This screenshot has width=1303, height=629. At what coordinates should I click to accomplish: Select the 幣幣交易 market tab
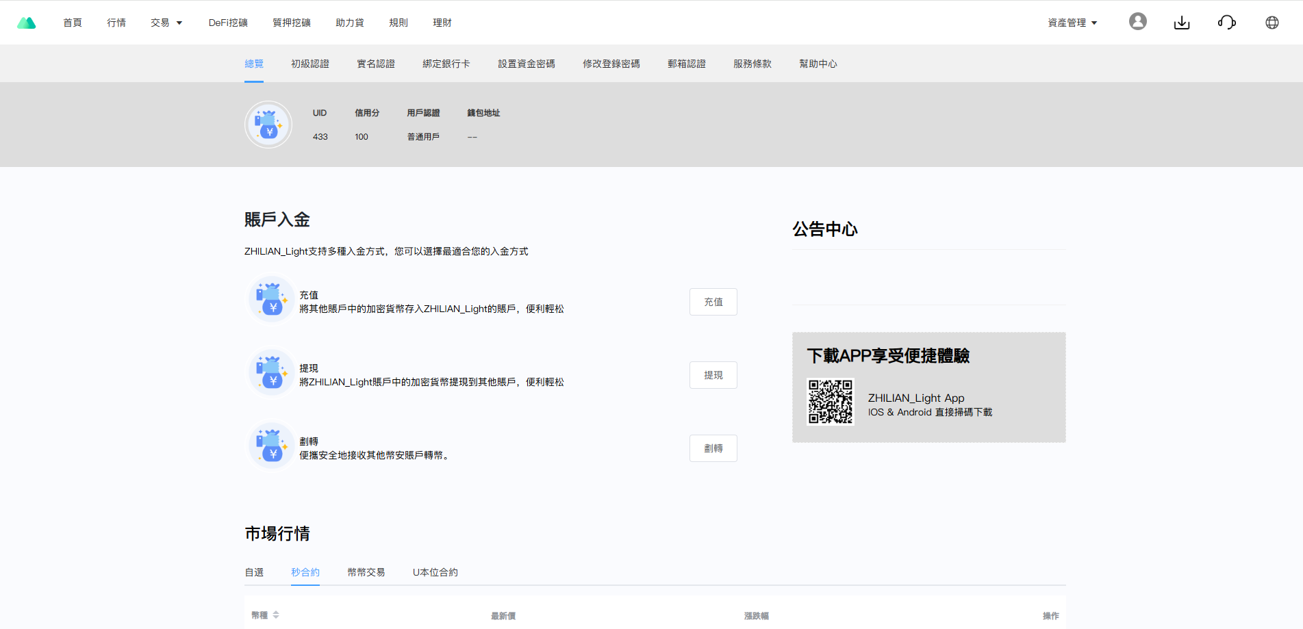[366, 572]
